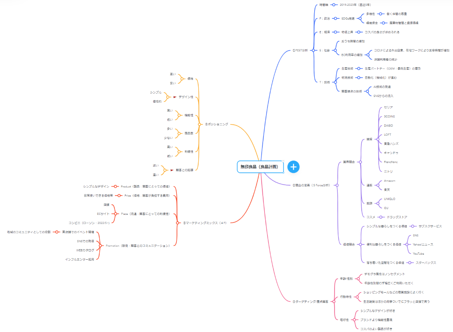Screen dimensions: 453x332
Task: Select the AI技術の発達 node
Action: [382, 87]
